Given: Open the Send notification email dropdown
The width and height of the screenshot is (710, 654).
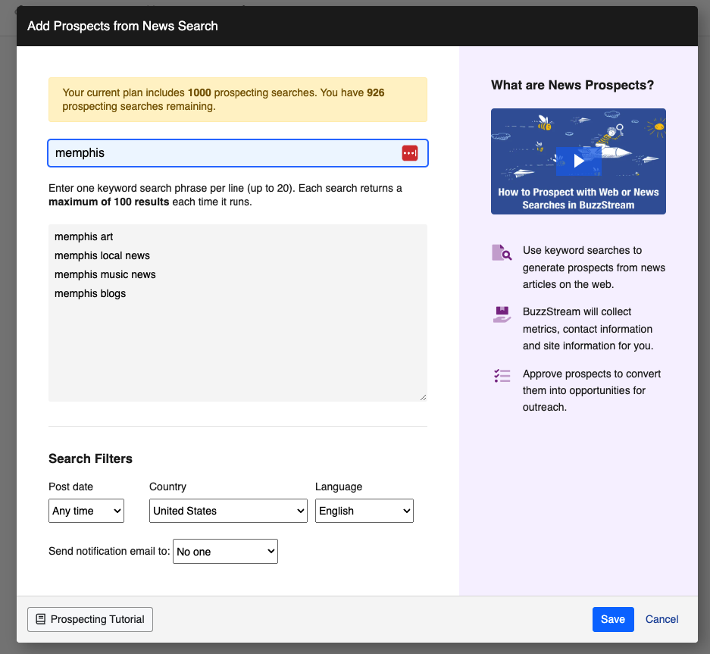Looking at the screenshot, I should click(224, 551).
